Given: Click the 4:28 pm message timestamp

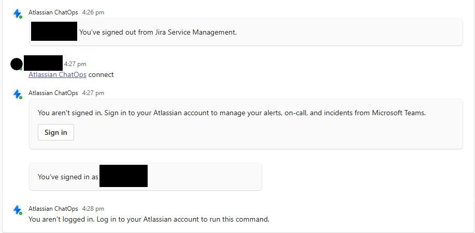Looking at the screenshot, I should (93, 209).
